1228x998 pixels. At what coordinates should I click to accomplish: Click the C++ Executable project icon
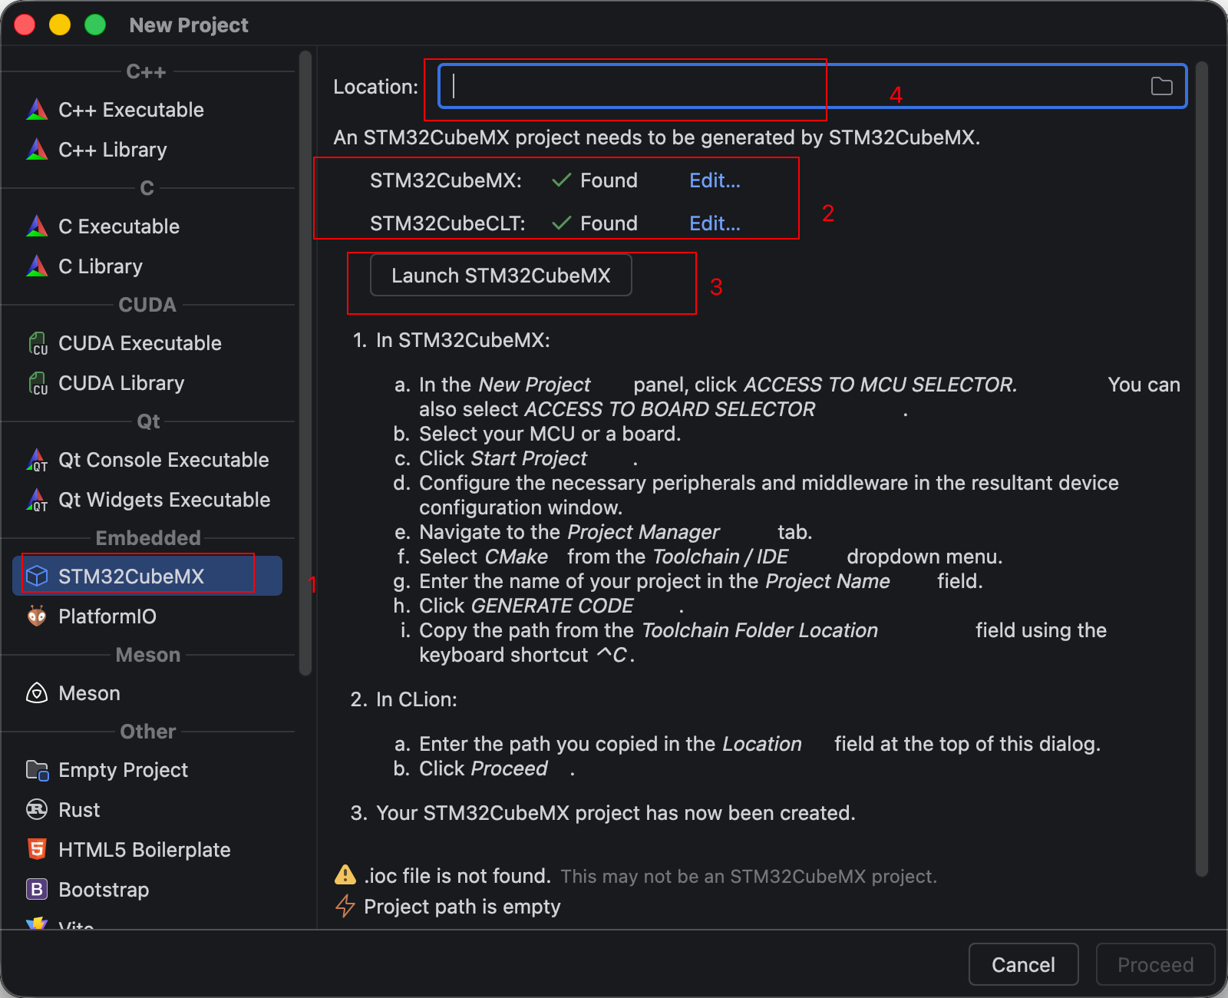[x=37, y=110]
